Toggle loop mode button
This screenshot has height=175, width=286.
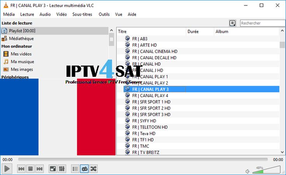tap(84, 169)
